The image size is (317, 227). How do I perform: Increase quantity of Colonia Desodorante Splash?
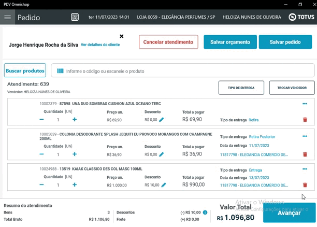tap(75, 154)
